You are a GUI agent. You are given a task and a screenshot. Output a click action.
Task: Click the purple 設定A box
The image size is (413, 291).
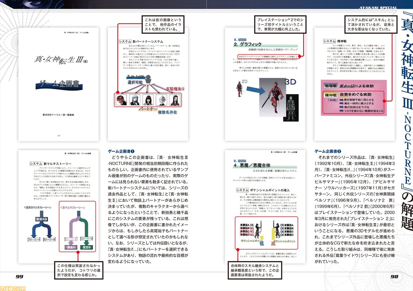tap(71, 247)
